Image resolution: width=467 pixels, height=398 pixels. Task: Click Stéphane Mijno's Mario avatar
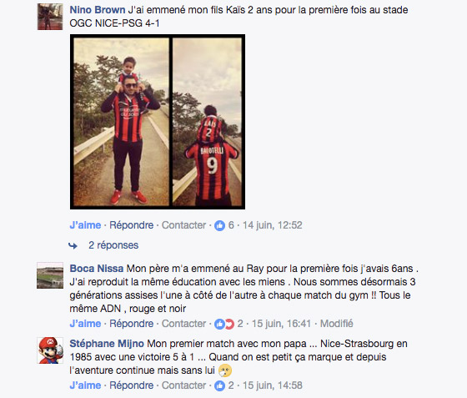50,350
